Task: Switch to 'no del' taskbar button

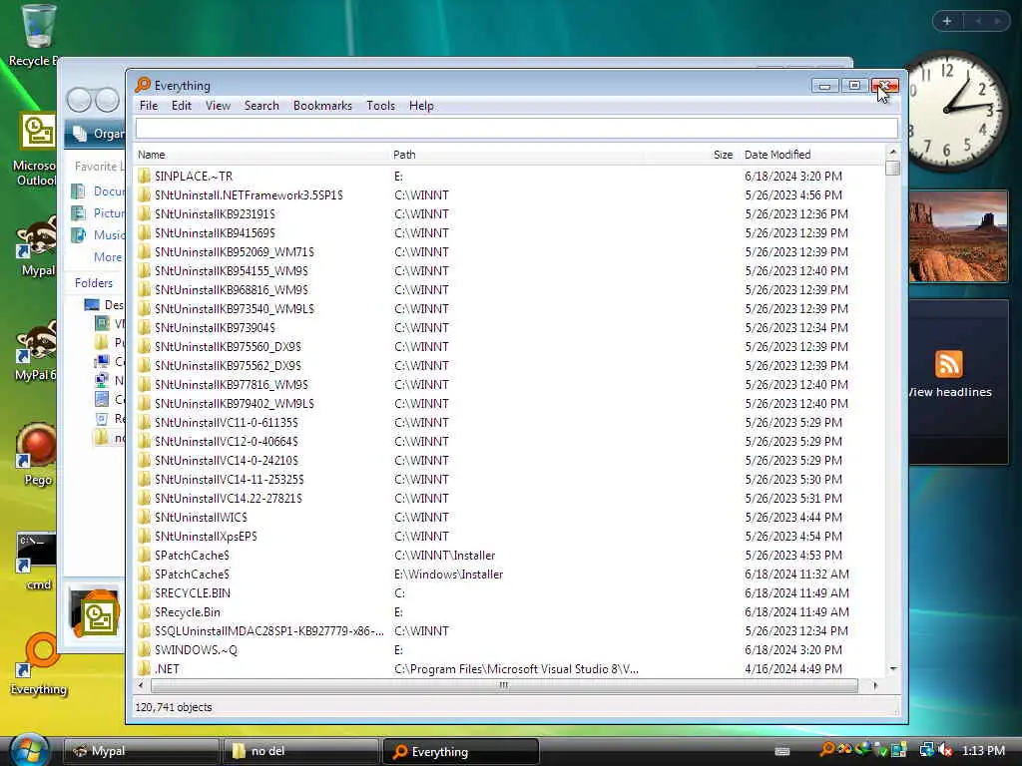Action: (300, 751)
